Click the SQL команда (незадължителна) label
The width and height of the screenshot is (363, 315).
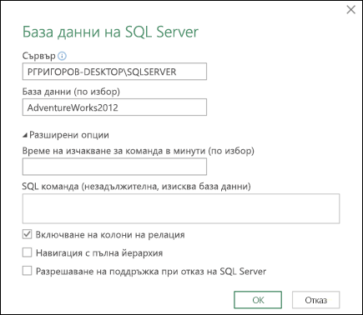click(136, 187)
